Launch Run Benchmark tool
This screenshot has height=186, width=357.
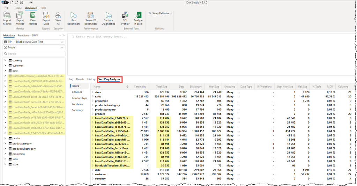point(74,15)
